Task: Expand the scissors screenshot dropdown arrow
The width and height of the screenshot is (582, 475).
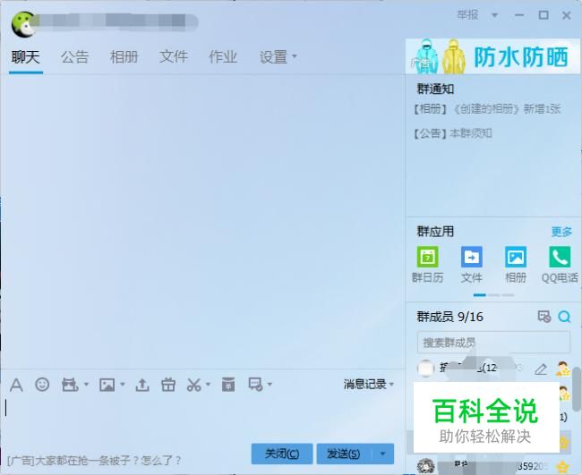Action: (x=208, y=384)
